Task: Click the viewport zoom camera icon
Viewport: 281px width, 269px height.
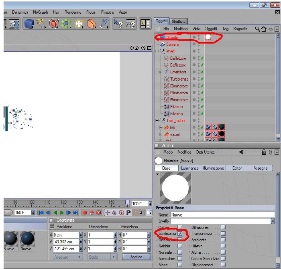Action: (x=137, y=48)
